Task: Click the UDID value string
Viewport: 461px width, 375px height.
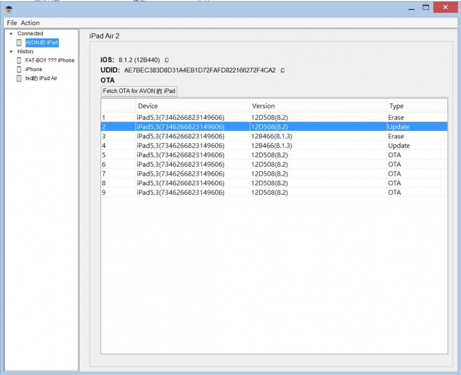Action: click(x=200, y=71)
